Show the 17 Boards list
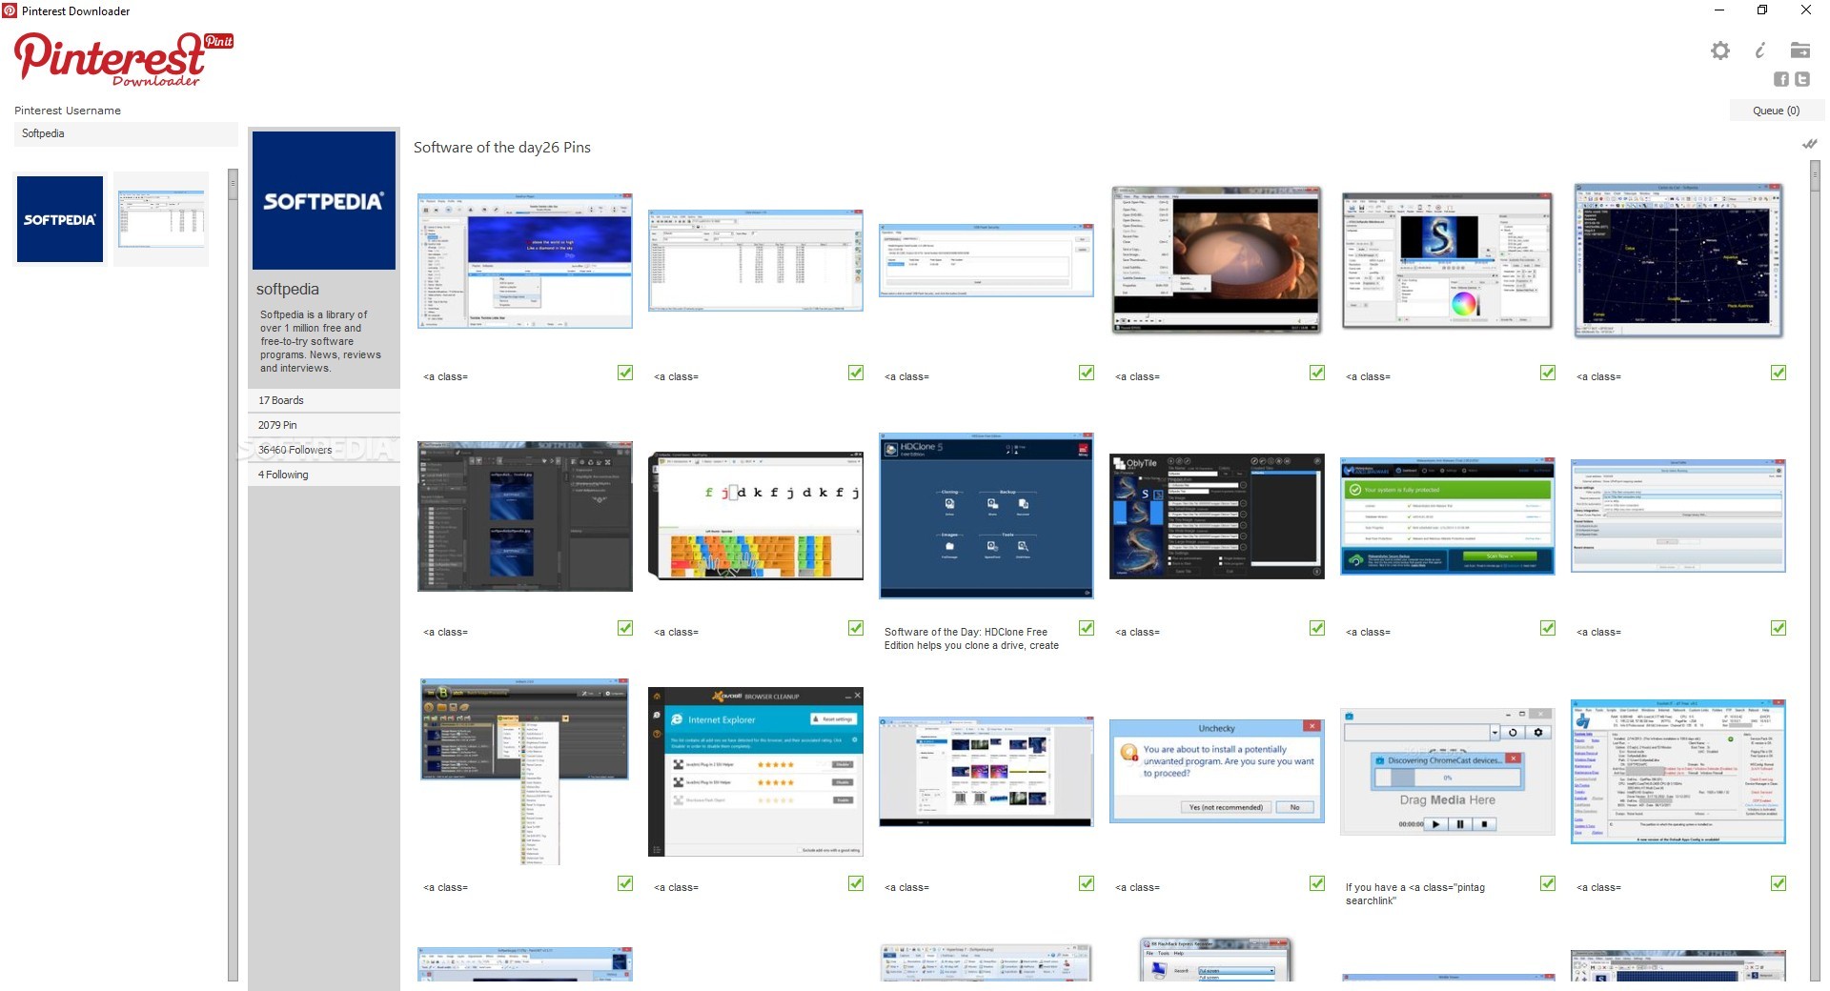 point(324,400)
